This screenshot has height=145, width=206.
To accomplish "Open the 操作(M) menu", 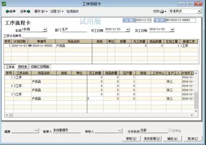I will [x=41, y=12].
